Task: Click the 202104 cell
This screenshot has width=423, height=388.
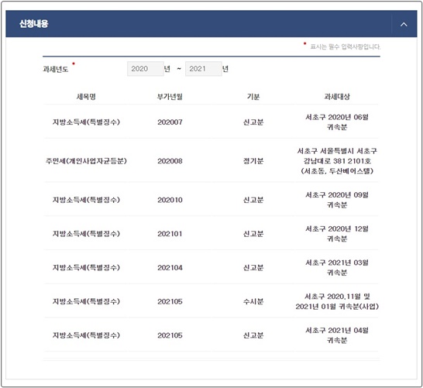Action: [170, 267]
